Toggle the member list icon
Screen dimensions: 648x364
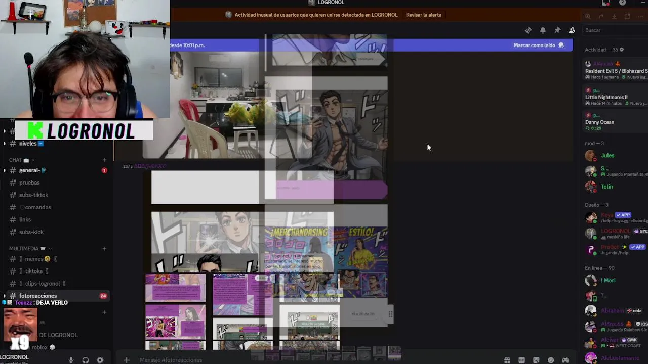coord(572,30)
